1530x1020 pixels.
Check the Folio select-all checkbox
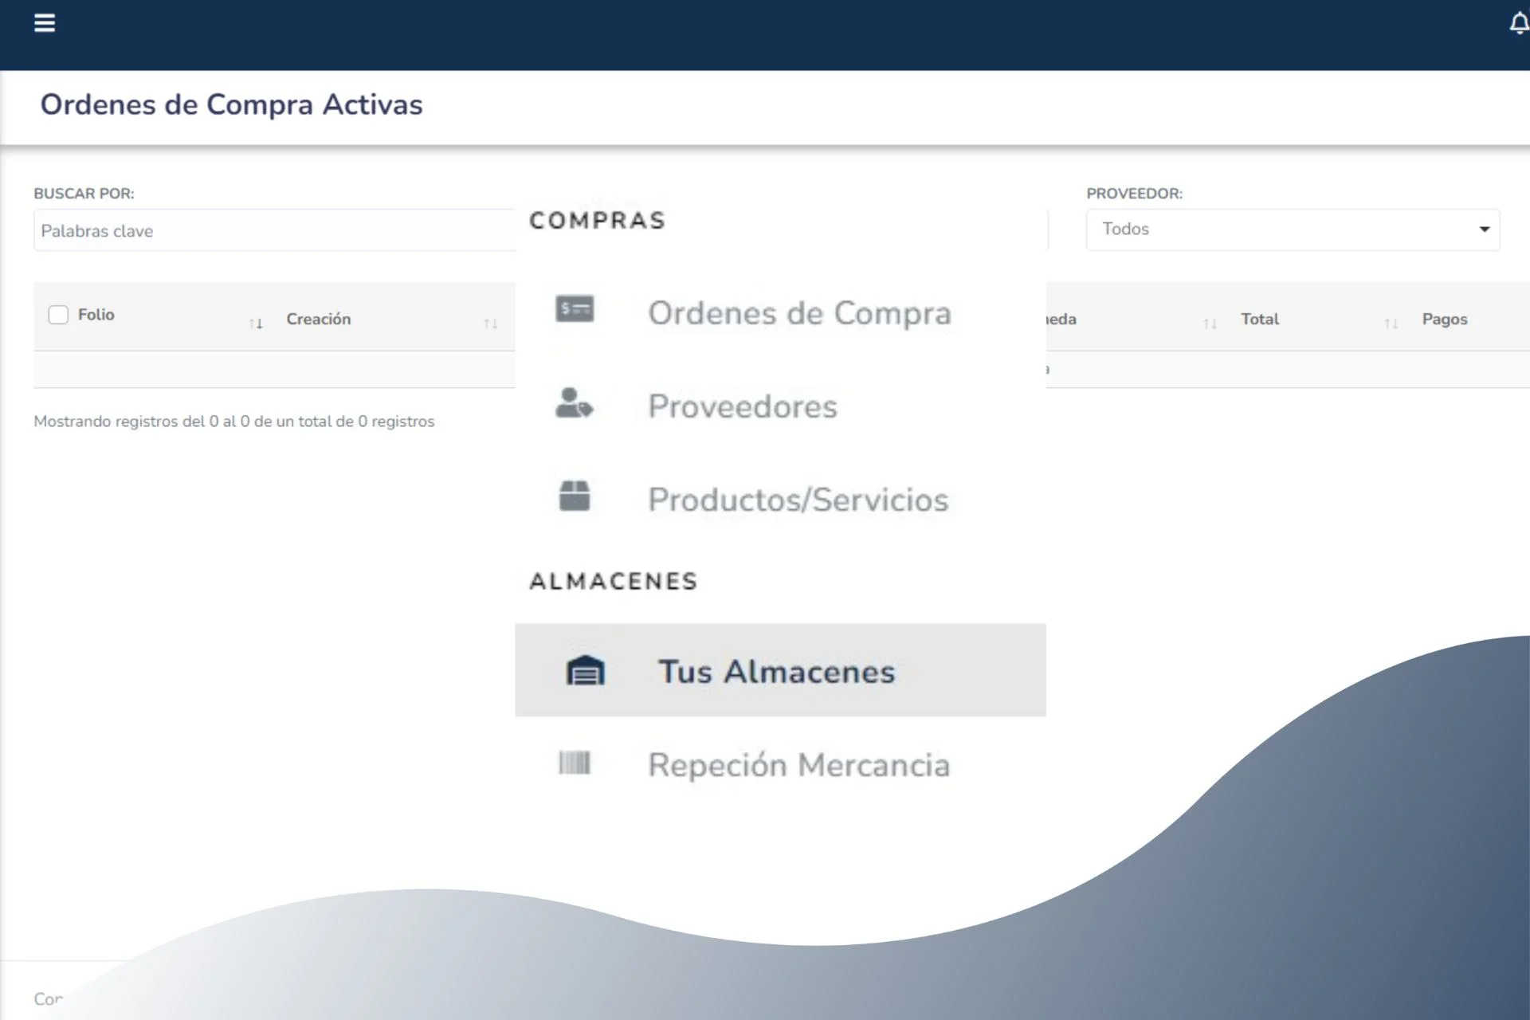point(58,315)
